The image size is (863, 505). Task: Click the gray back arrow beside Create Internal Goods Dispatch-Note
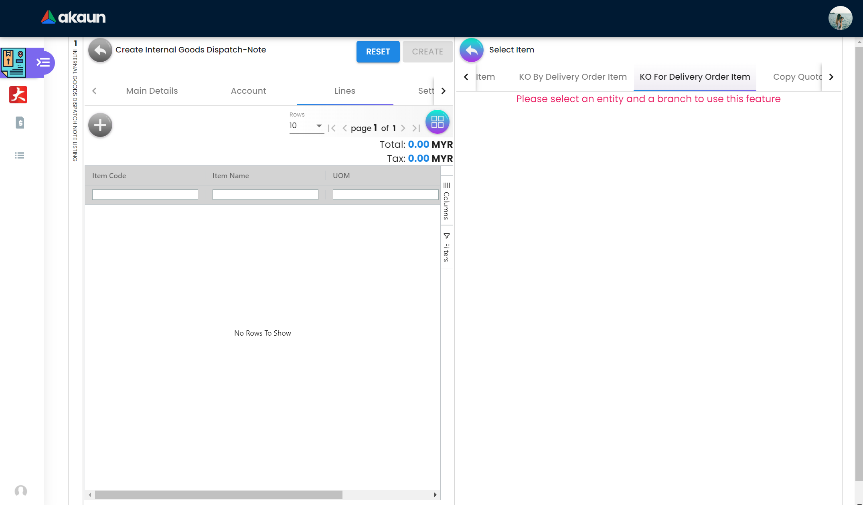pyautogui.click(x=100, y=50)
